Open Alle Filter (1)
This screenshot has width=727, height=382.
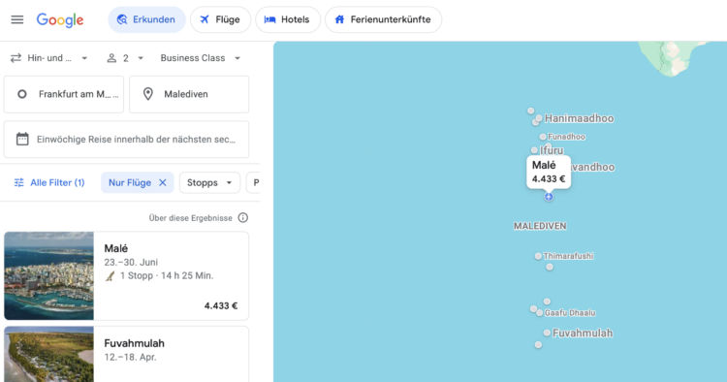click(49, 182)
